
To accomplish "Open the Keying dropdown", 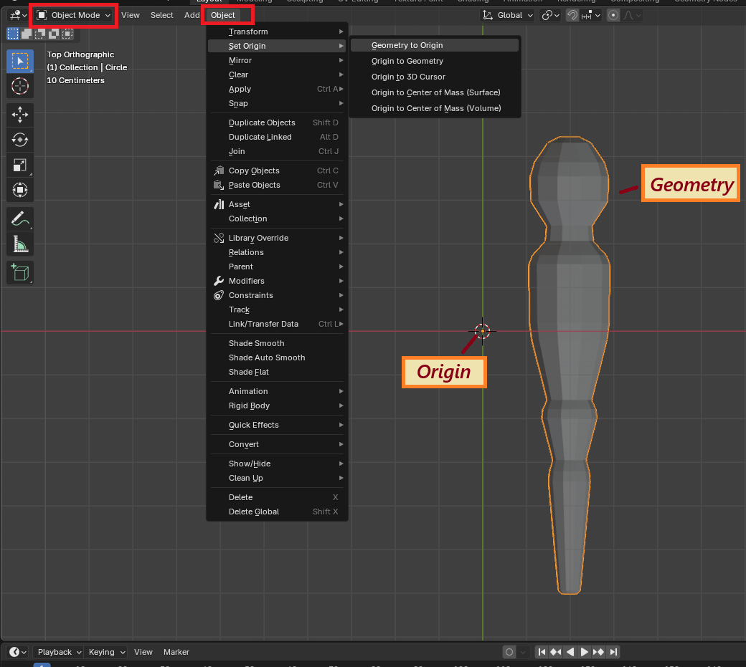I will (106, 652).
